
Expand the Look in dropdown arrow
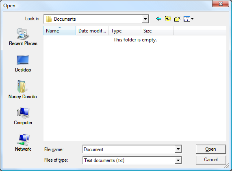(145, 19)
